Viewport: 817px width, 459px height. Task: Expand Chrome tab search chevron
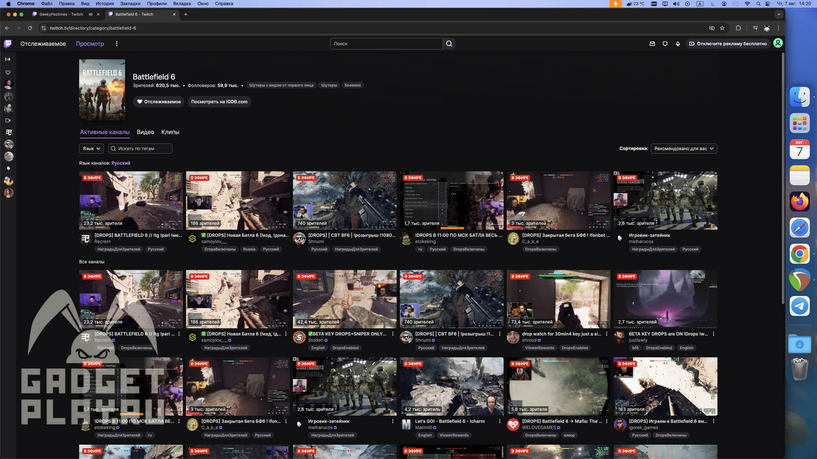(779, 14)
